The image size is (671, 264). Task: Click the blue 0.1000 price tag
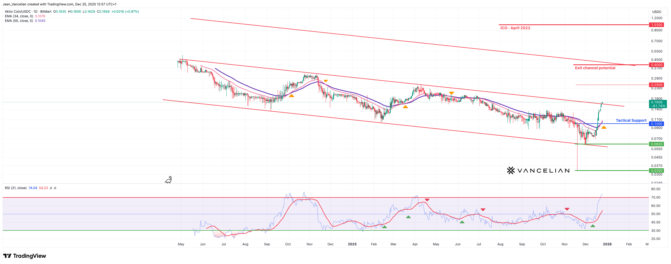(656, 124)
